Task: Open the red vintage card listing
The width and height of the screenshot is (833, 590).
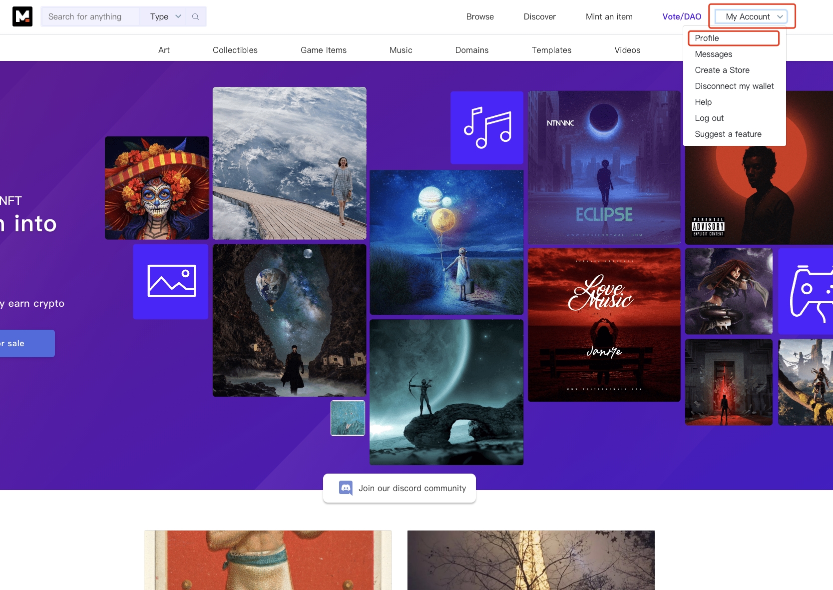Action: (x=268, y=560)
